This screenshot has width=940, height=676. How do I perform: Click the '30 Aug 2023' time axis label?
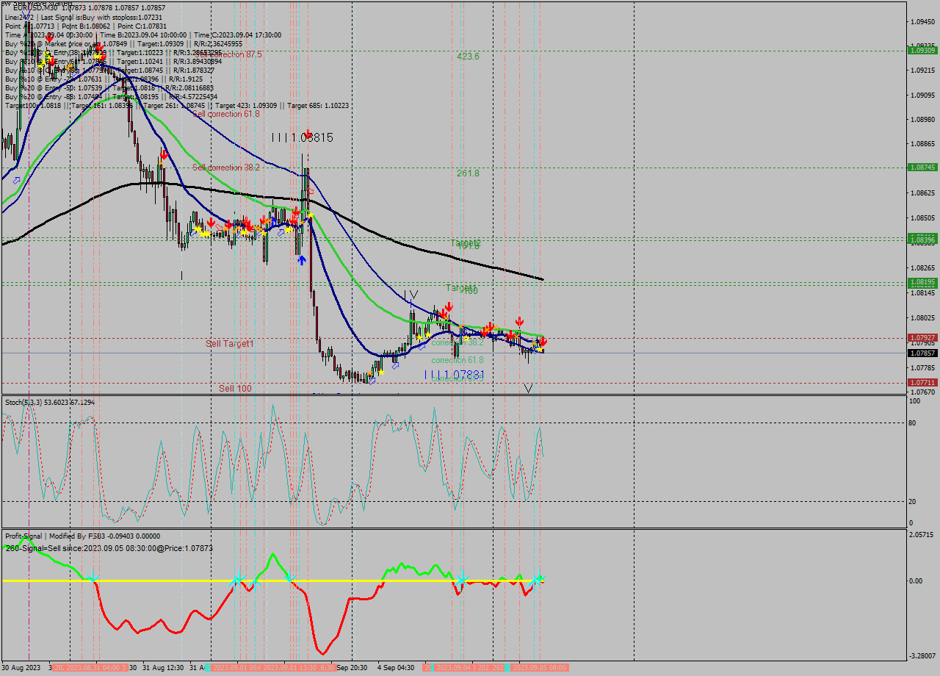pyautogui.click(x=21, y=668)
